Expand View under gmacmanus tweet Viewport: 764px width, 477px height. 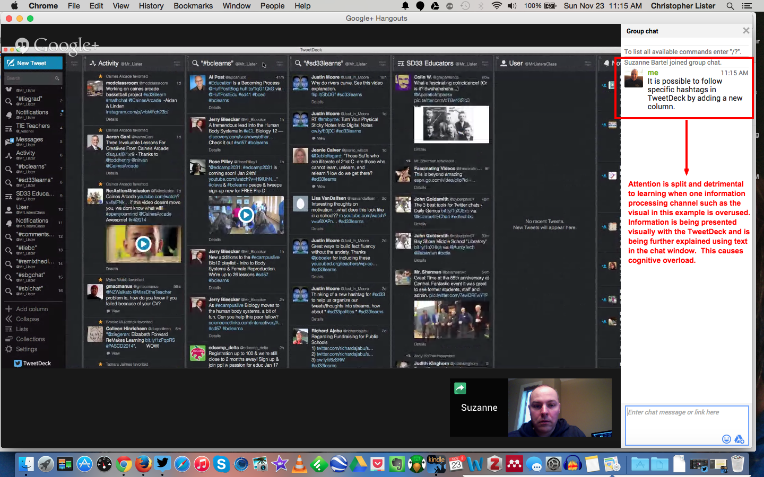click(114, 311)
